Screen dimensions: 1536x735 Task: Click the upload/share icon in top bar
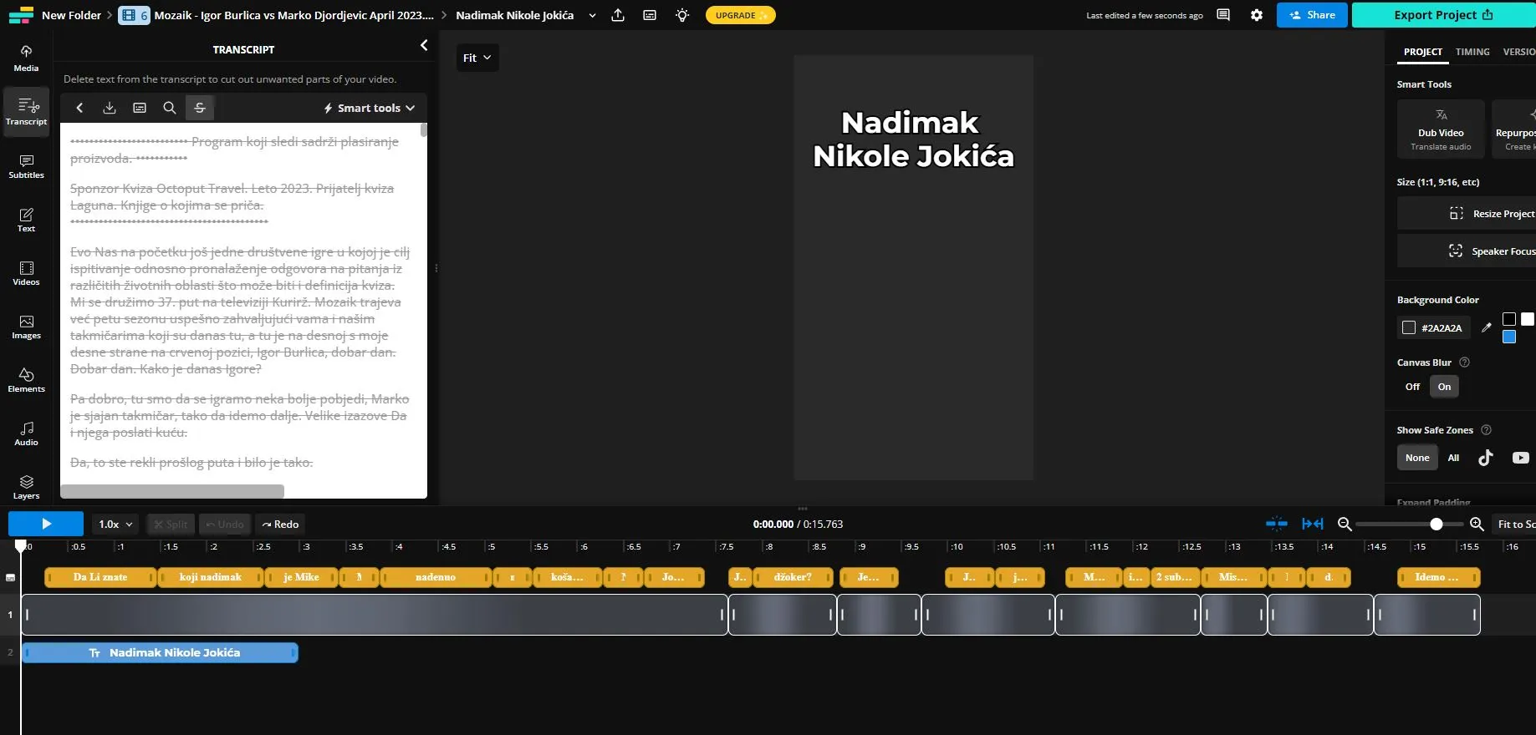618,15
